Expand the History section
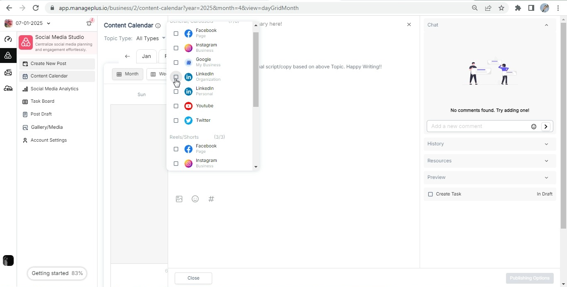 click(x=490, y=144)
